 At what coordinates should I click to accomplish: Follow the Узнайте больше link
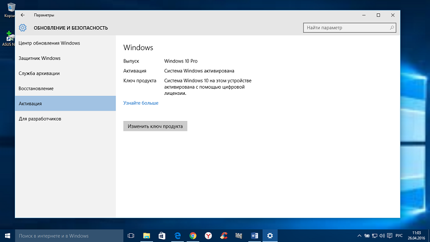click(x=141, y=103)
